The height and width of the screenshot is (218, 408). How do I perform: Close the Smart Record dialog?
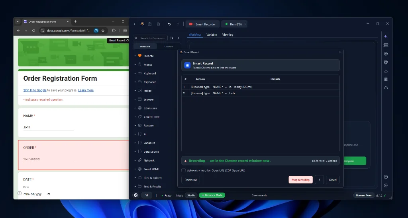tap(340, 52)
